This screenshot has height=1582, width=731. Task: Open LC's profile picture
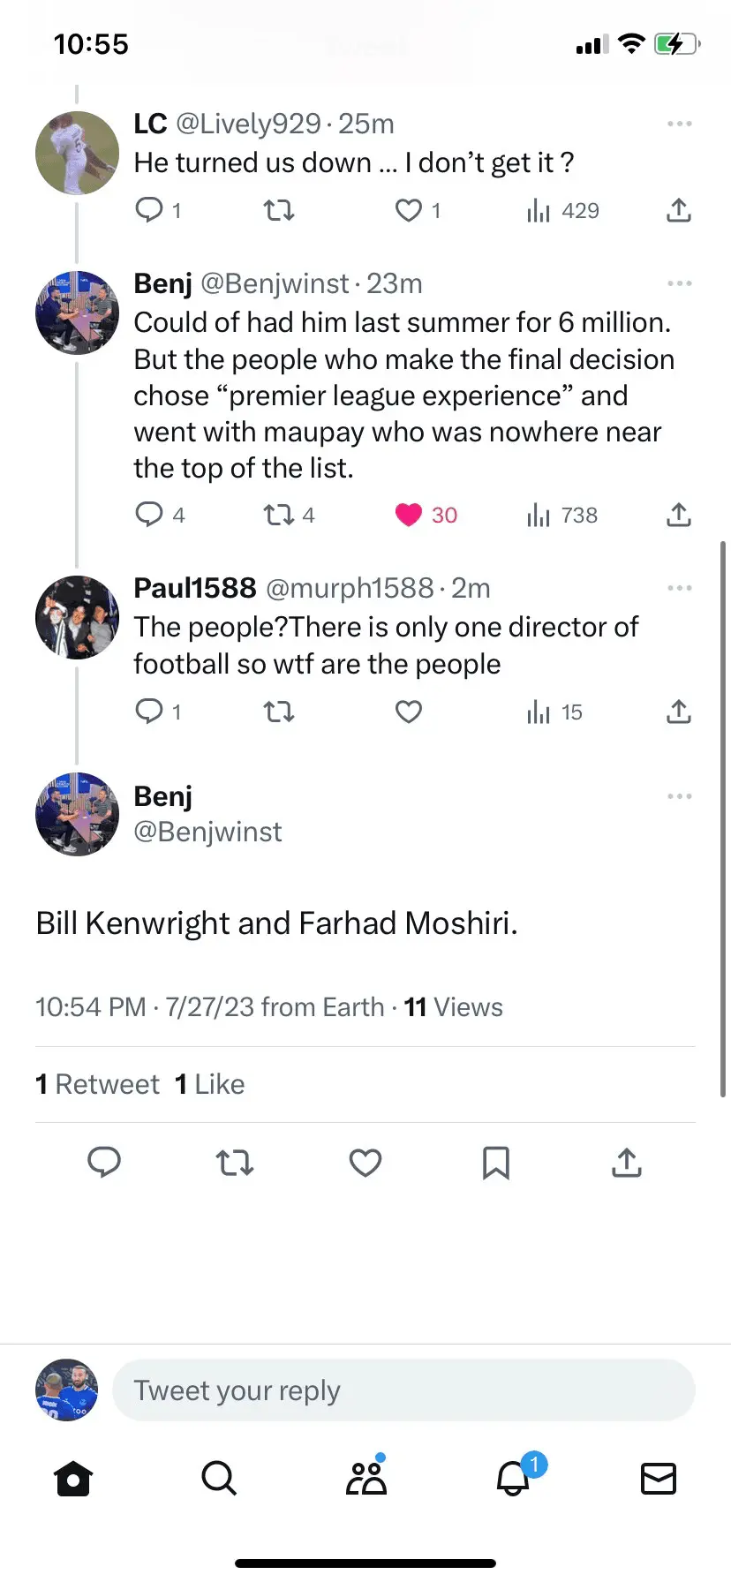tap(77, 153)
